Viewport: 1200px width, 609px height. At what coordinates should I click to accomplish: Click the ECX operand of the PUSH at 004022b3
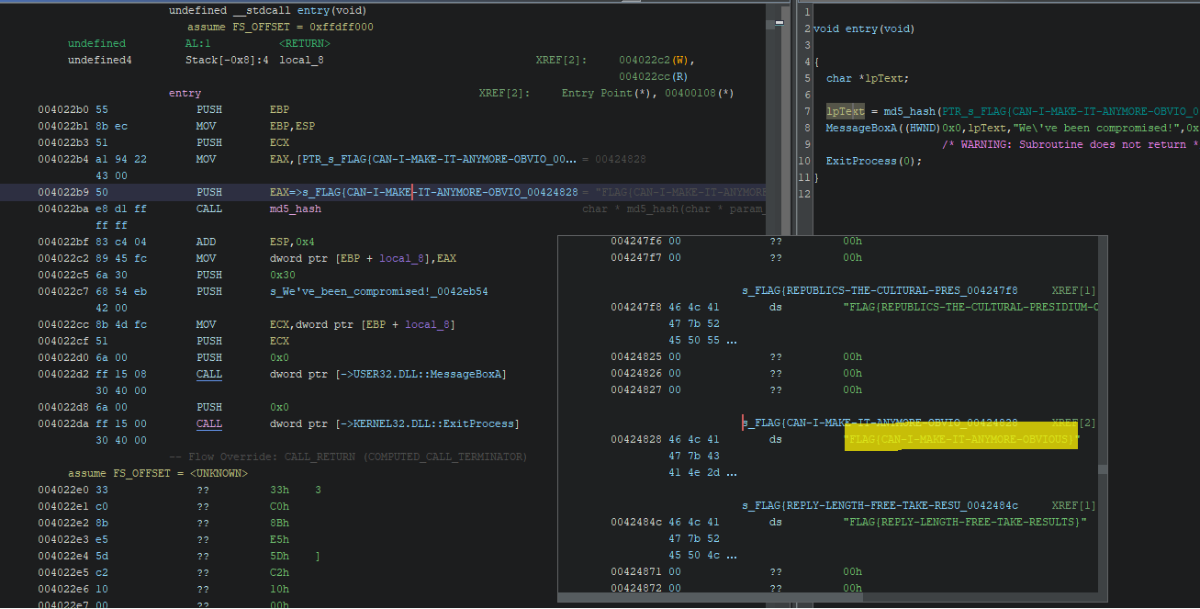[x=279, y=142]
